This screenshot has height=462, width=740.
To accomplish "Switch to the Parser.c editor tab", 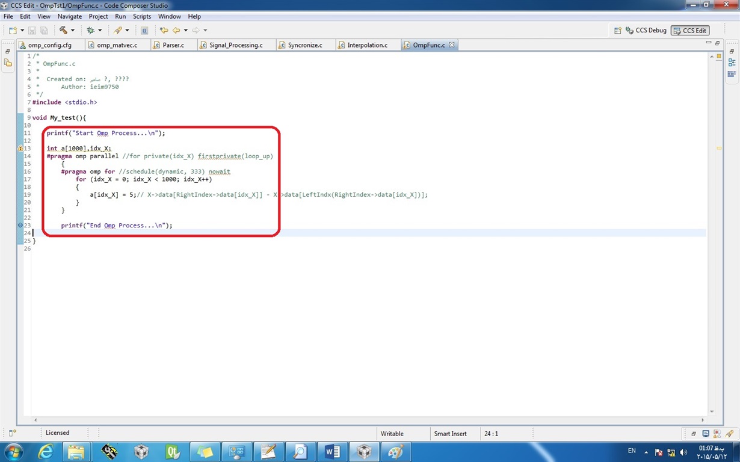I will tap(173, 45).
